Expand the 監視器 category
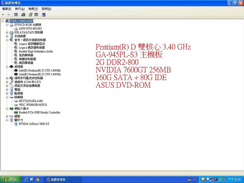This screenshot has width=244, height=183. coord(7,93)
